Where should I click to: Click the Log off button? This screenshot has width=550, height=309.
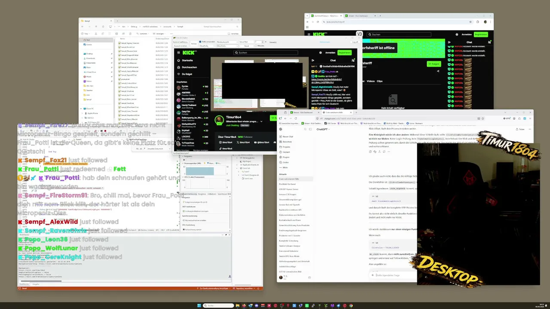coord(355,42)
